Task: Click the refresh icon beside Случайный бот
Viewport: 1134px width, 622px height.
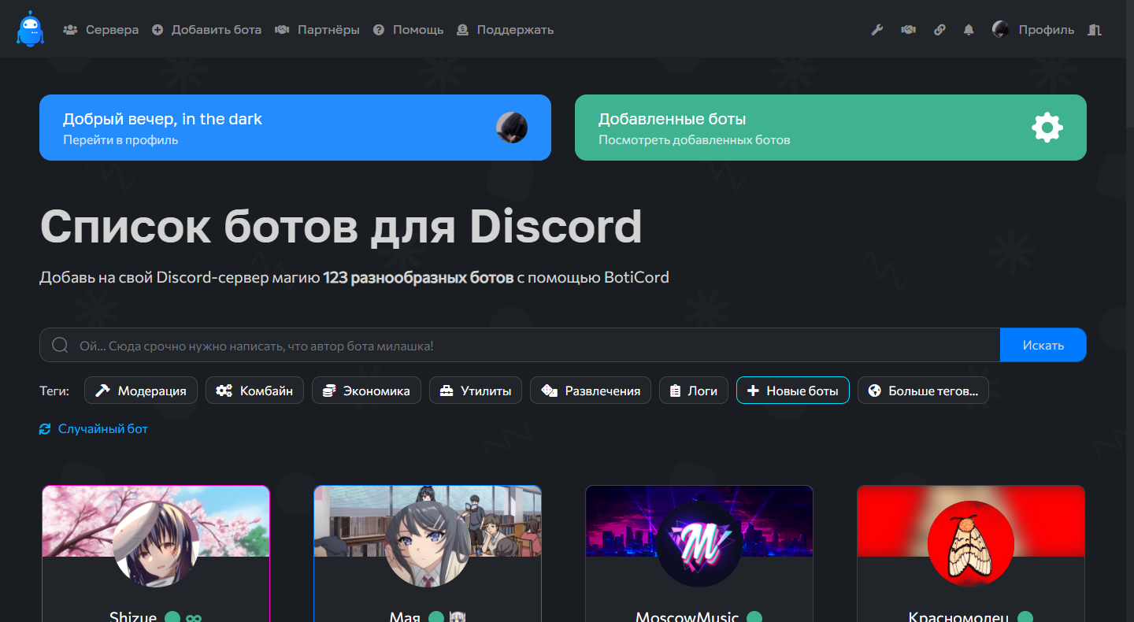Action: pos(45,429)
